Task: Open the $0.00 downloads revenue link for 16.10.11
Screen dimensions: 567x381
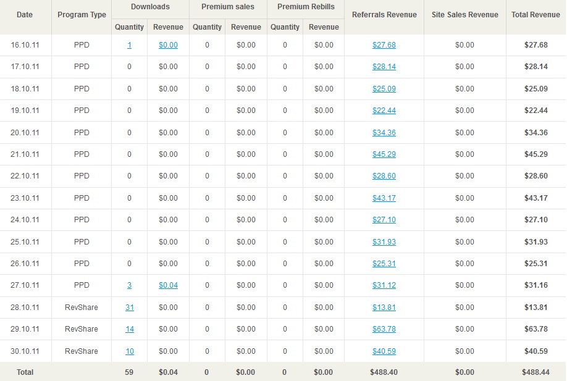Action: (168, 45)
